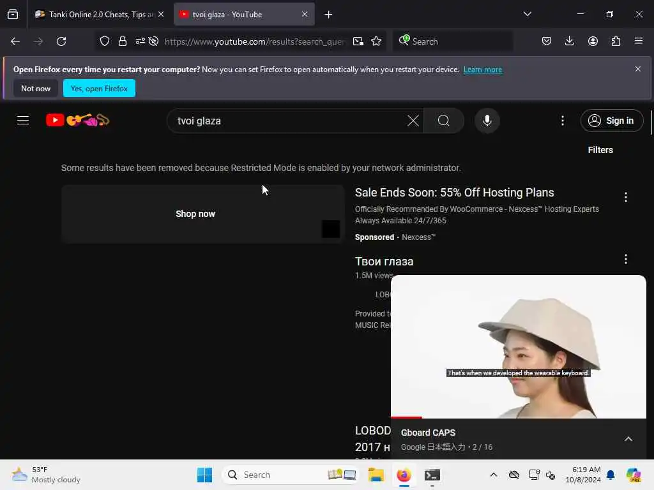The width and height of the screenshot is (654, 490).
Task: Open weather widget Mostly cloudy
Action: click(x=46, y=475)
